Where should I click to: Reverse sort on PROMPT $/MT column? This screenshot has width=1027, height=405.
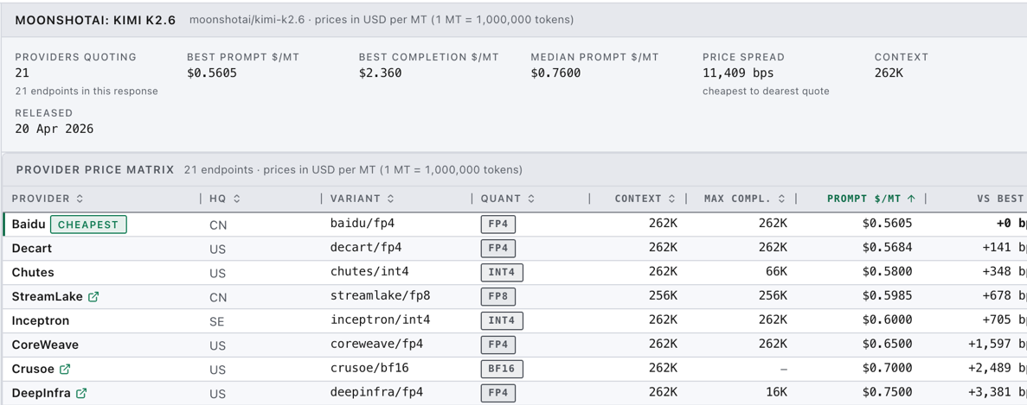tap(871, 199)
